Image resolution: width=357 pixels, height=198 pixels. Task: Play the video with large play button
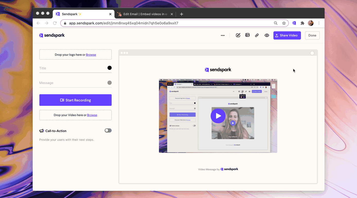218,116
